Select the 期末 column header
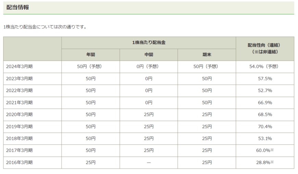Screen dimensions: 298x174 click(x=207, y=55)
